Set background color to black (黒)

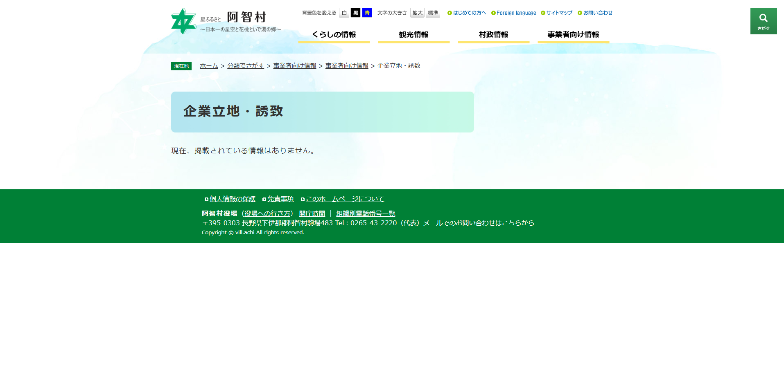(x=355, y=13)
